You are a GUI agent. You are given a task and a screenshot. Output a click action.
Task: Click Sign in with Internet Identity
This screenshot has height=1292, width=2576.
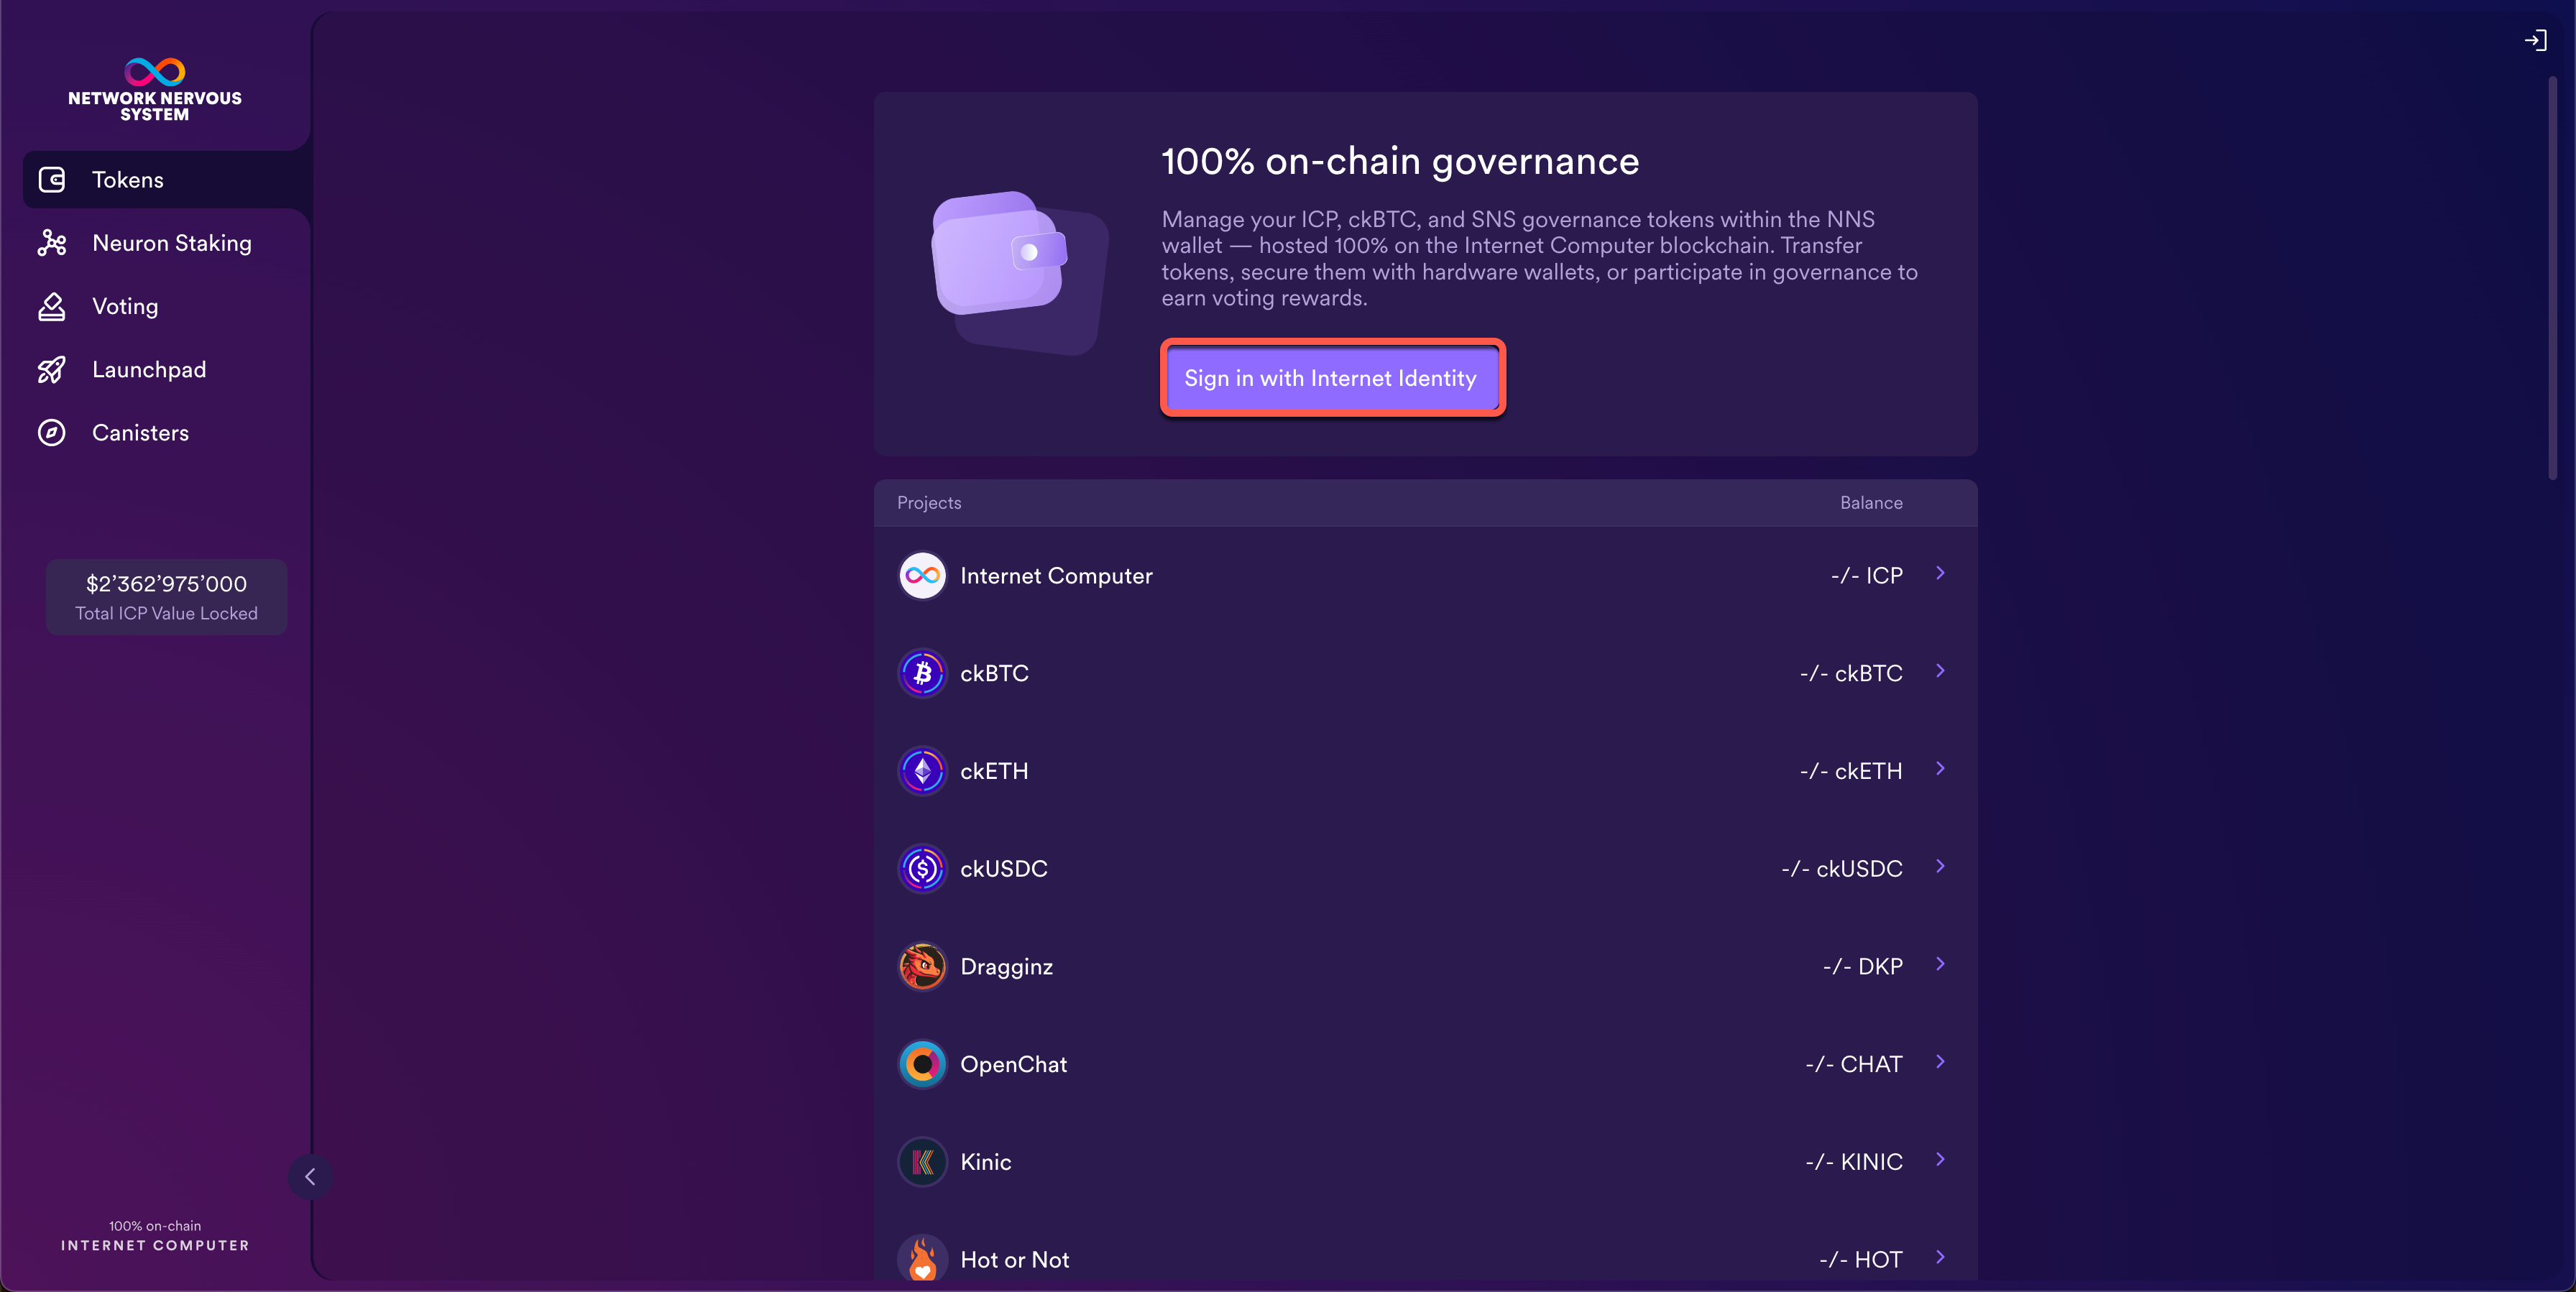[1331, 378]
